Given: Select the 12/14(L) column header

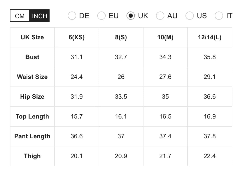Looking at the screenshot, I should 210,37.
